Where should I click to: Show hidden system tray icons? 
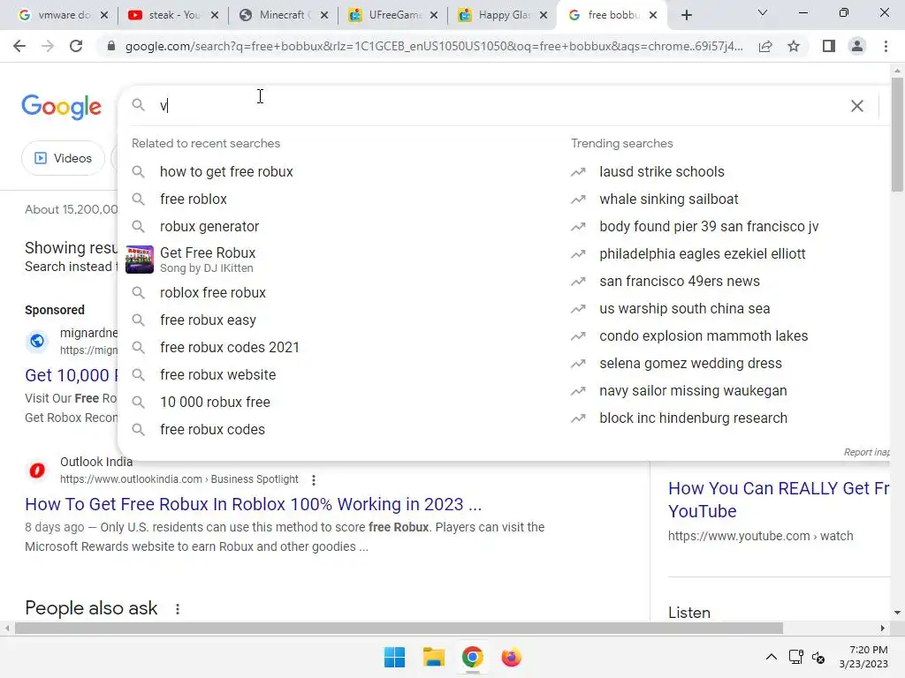pos(771,657)
